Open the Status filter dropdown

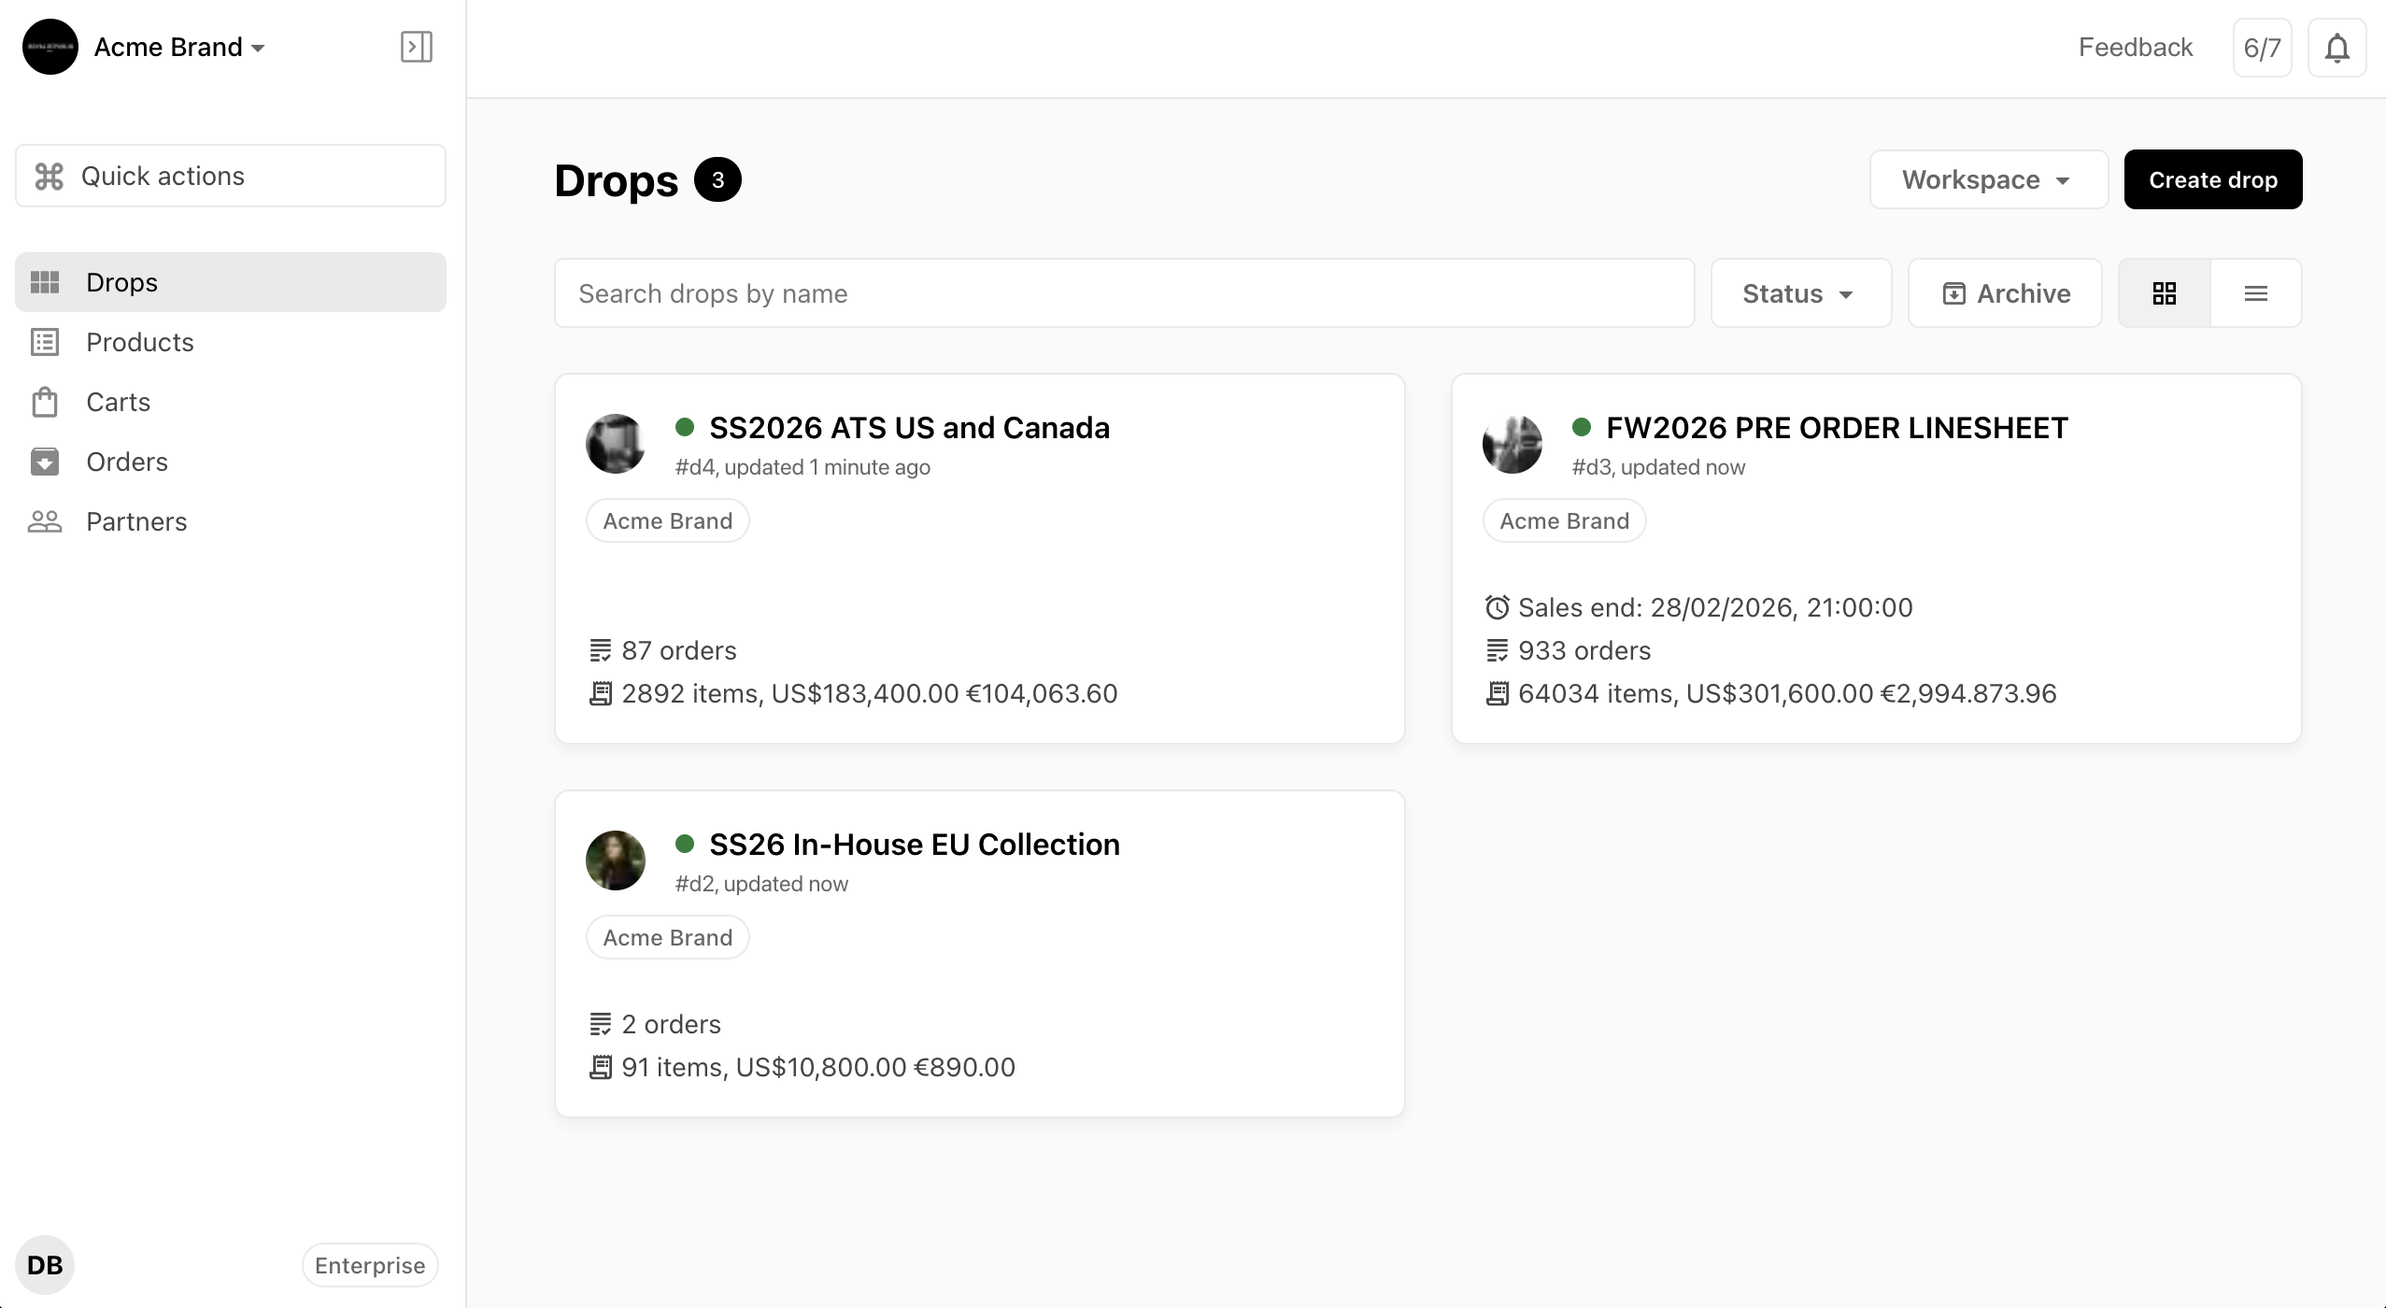[1800, 293]
